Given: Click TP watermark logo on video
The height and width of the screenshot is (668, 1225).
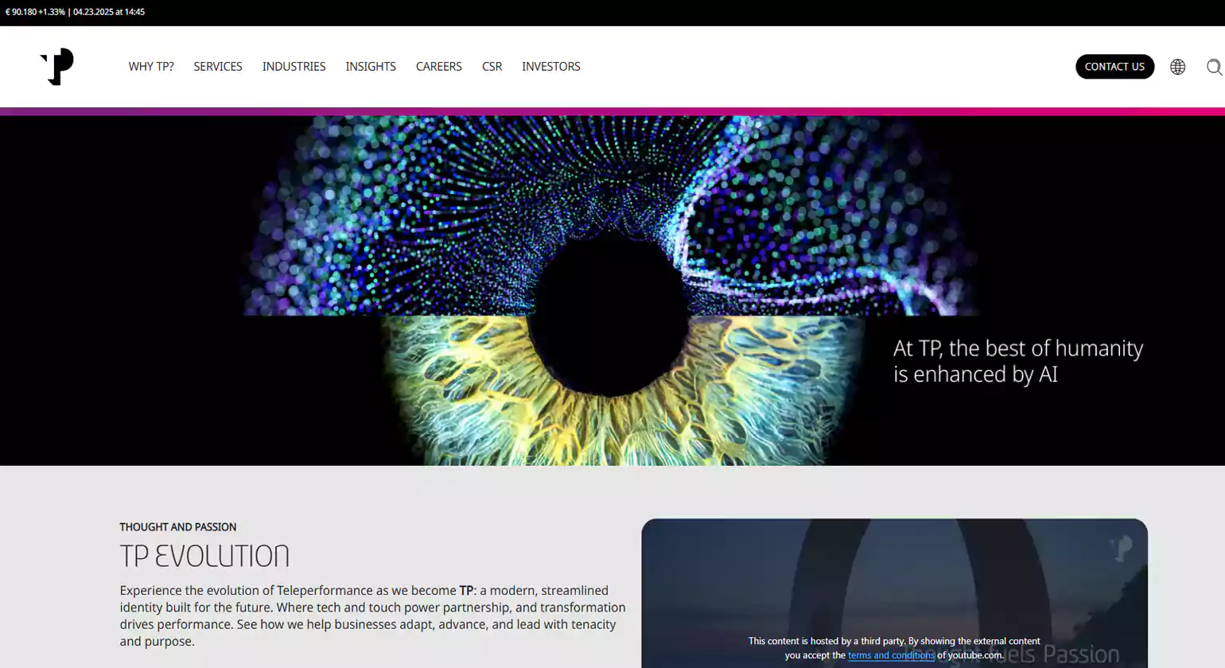Looking at the screenshot, I should (x=1122, y=548).
